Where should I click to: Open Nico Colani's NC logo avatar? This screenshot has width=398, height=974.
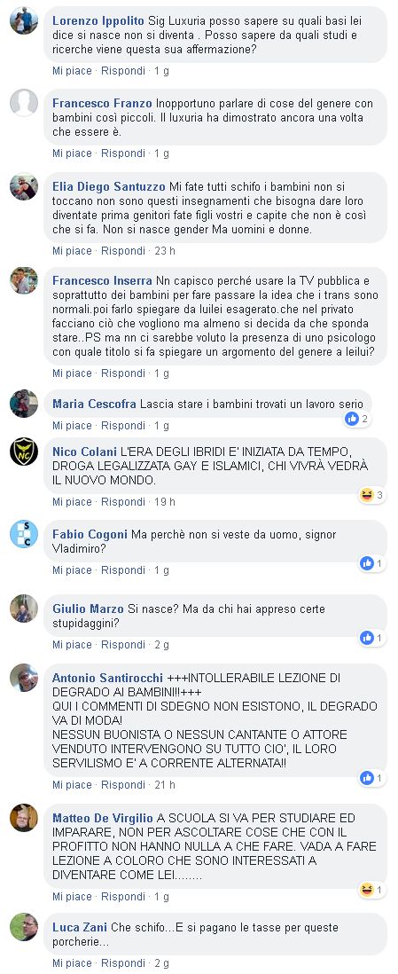pos(24,452)
